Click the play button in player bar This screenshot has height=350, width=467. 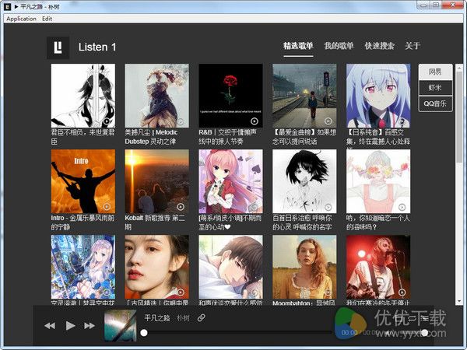pyautogui.click(x=70, y=326)
